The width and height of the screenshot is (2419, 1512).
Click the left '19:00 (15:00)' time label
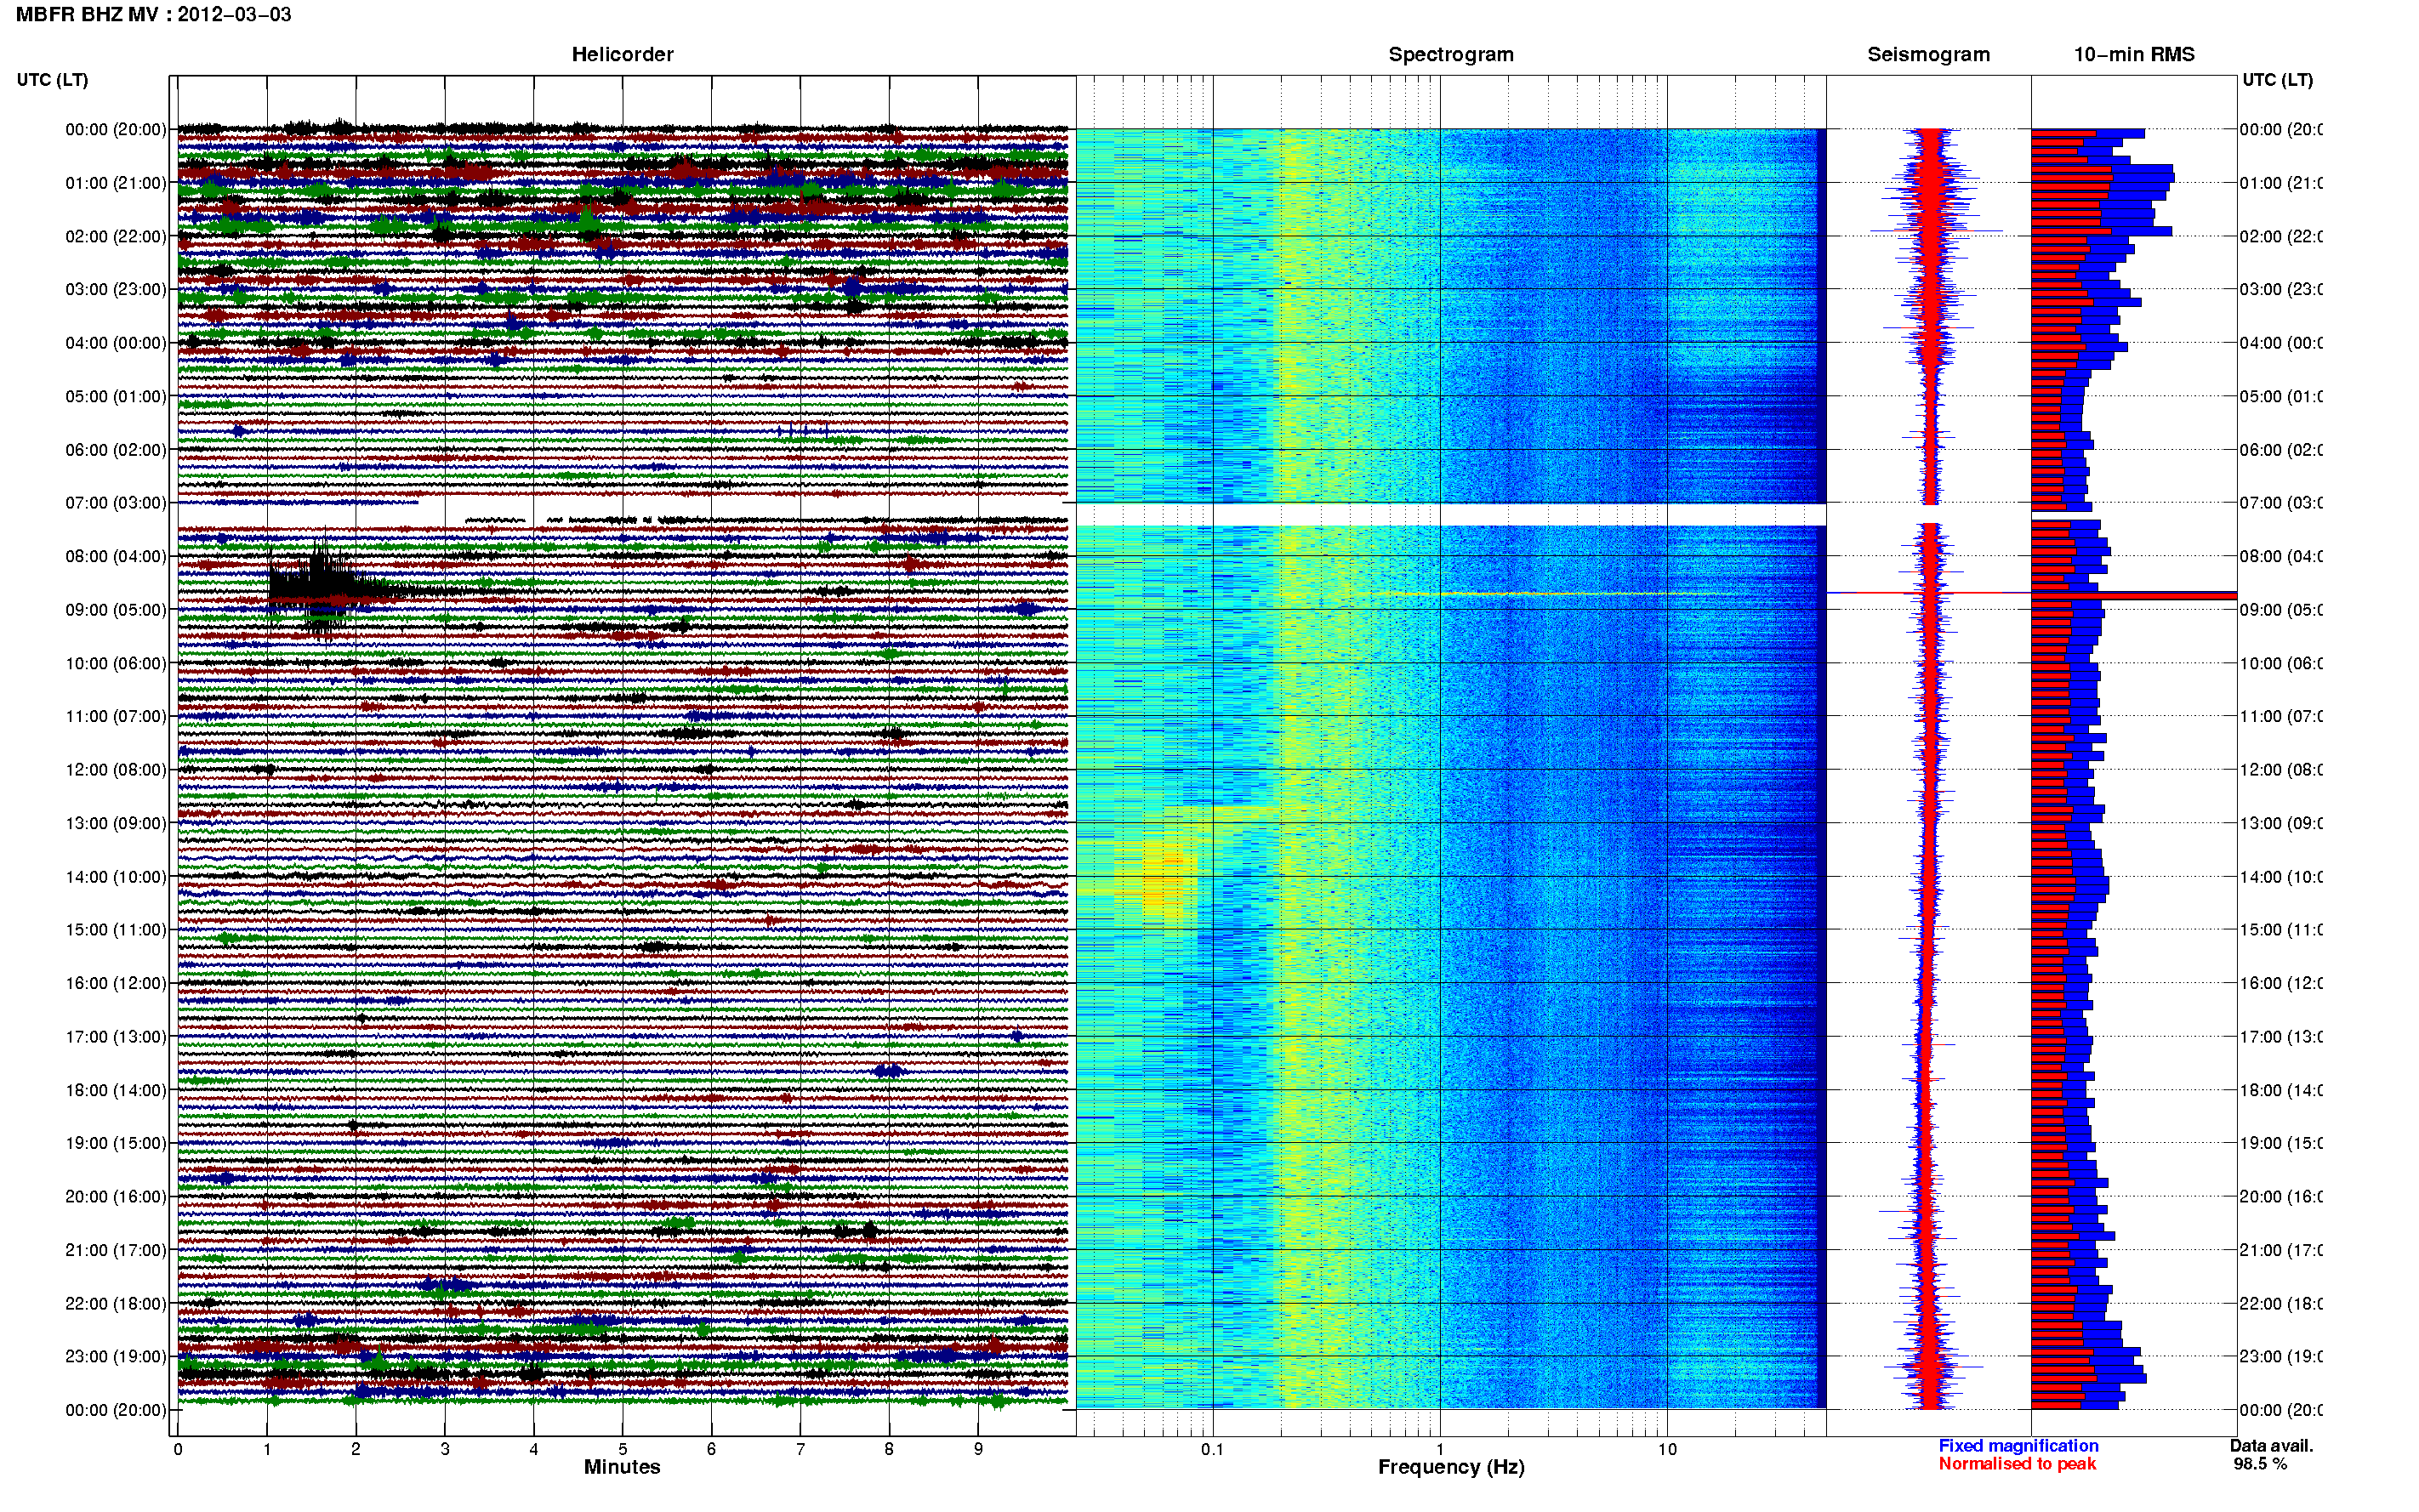pyautogui.click(x=116, y=1143)
